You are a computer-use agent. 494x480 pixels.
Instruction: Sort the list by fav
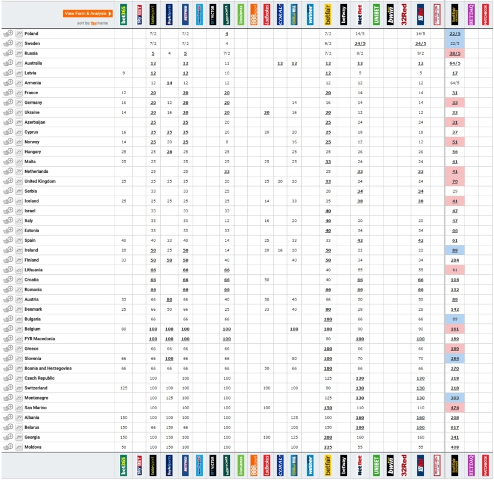[x=94, y=23]
